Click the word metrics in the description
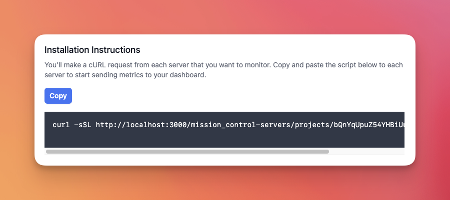This screenshot has width=450, height=200. point(124,76)
